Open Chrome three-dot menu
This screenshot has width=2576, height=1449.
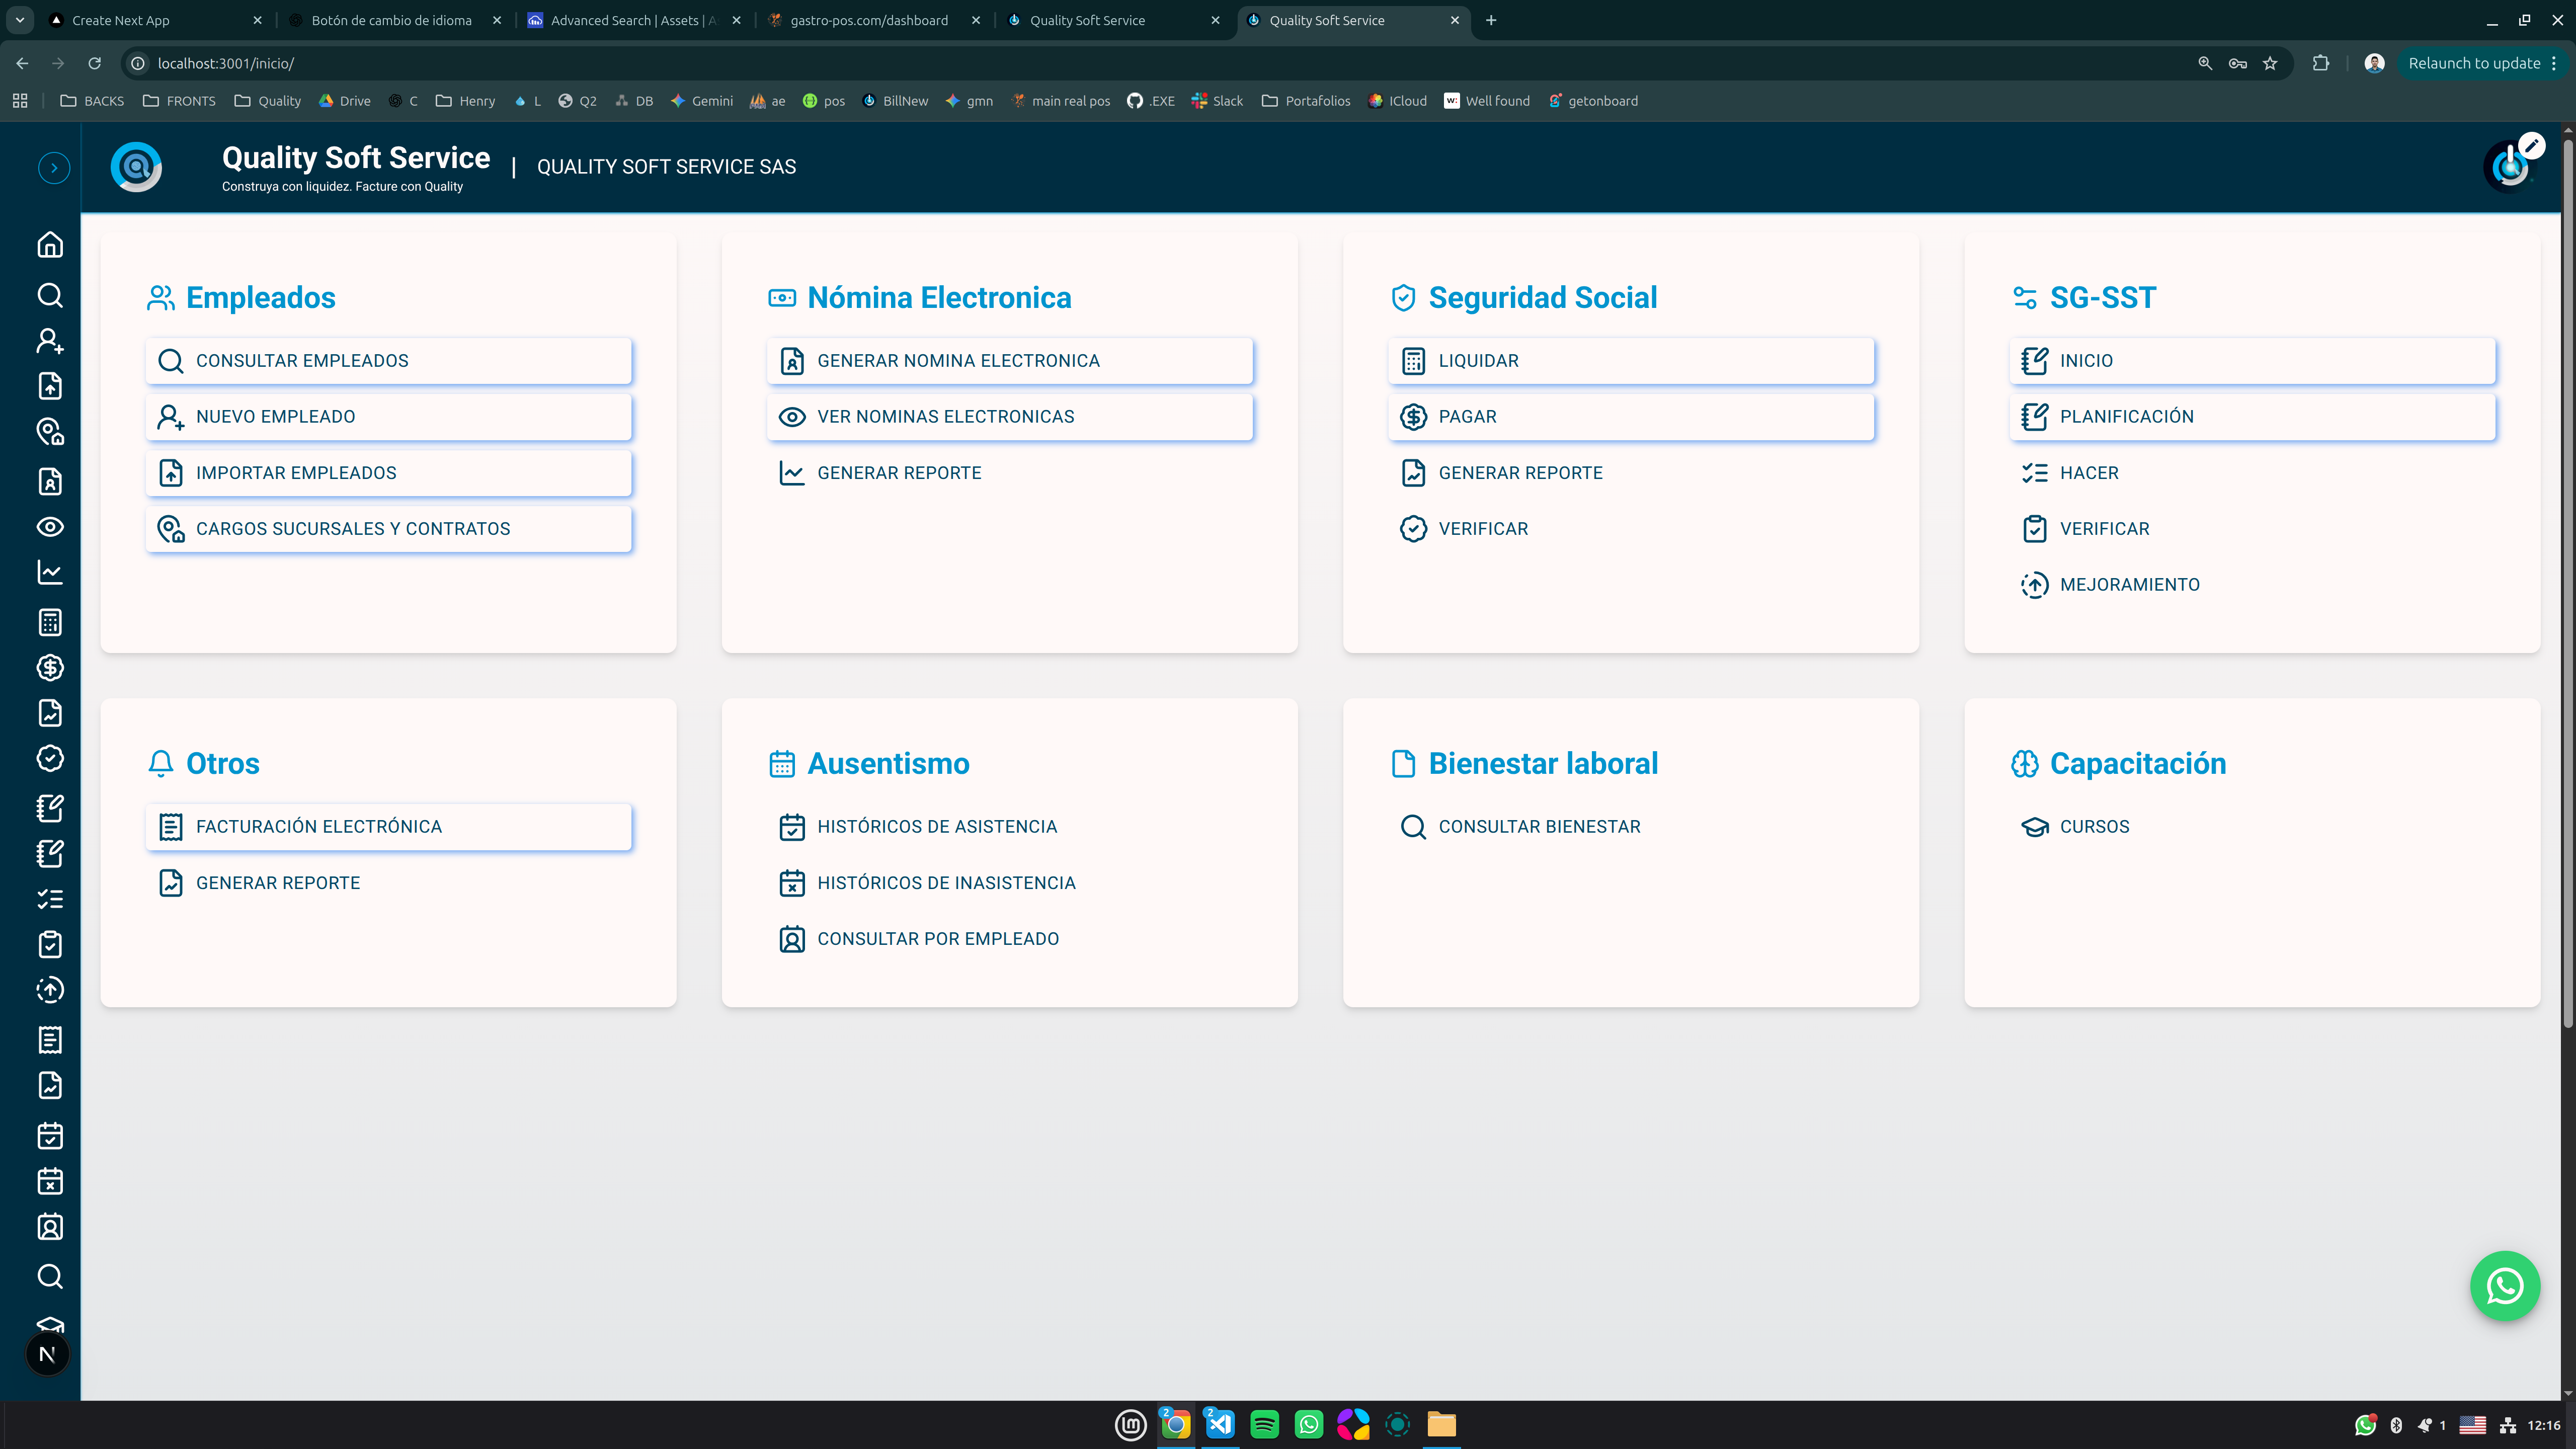coord(2554,63)
